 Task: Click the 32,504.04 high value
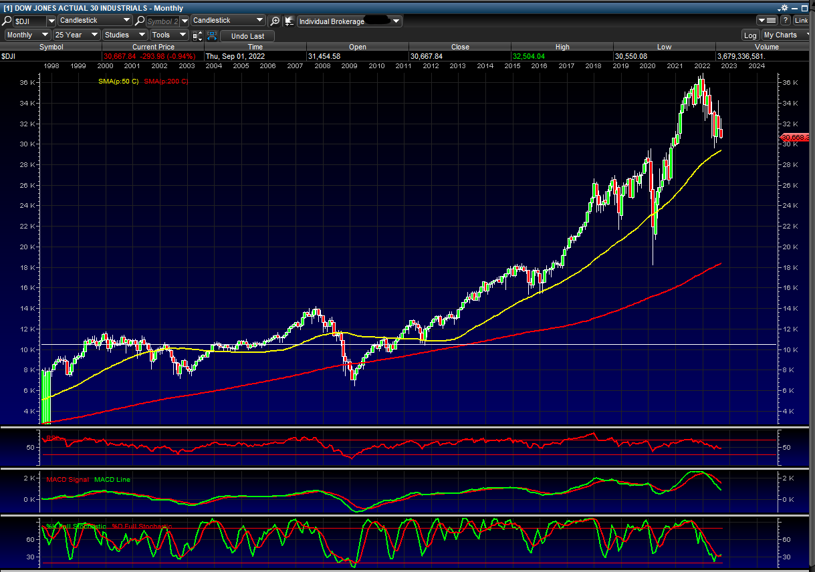[x=530, y=56]
